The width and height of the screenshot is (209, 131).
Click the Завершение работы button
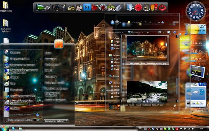coord(54,121)
